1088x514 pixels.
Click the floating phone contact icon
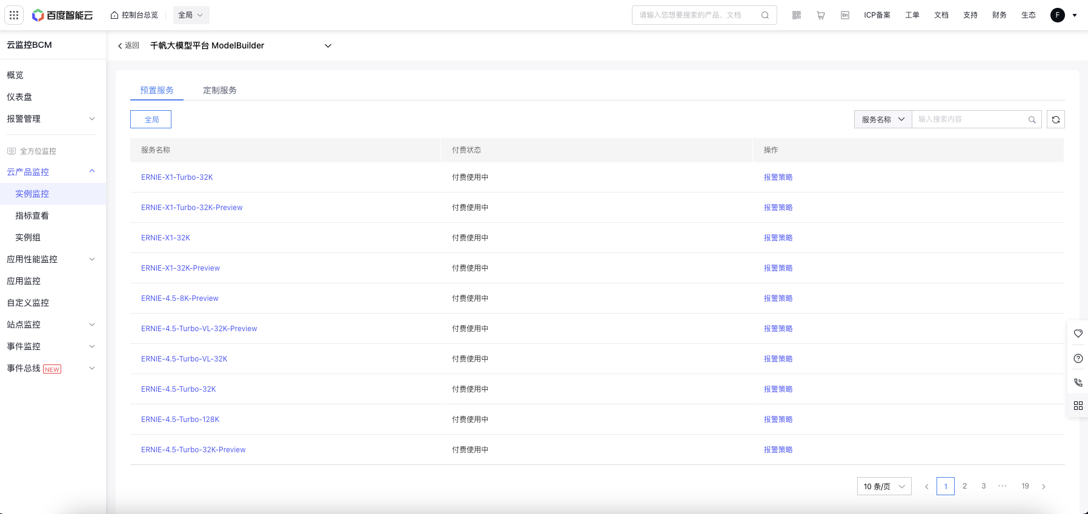1078,383
